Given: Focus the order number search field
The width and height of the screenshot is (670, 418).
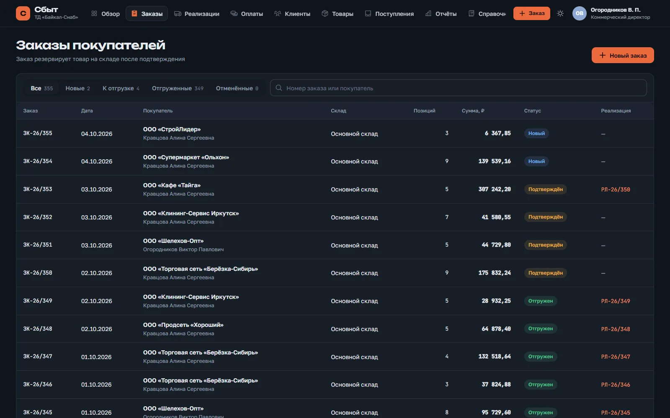Looking at the screenshot, I should point(459,88).
